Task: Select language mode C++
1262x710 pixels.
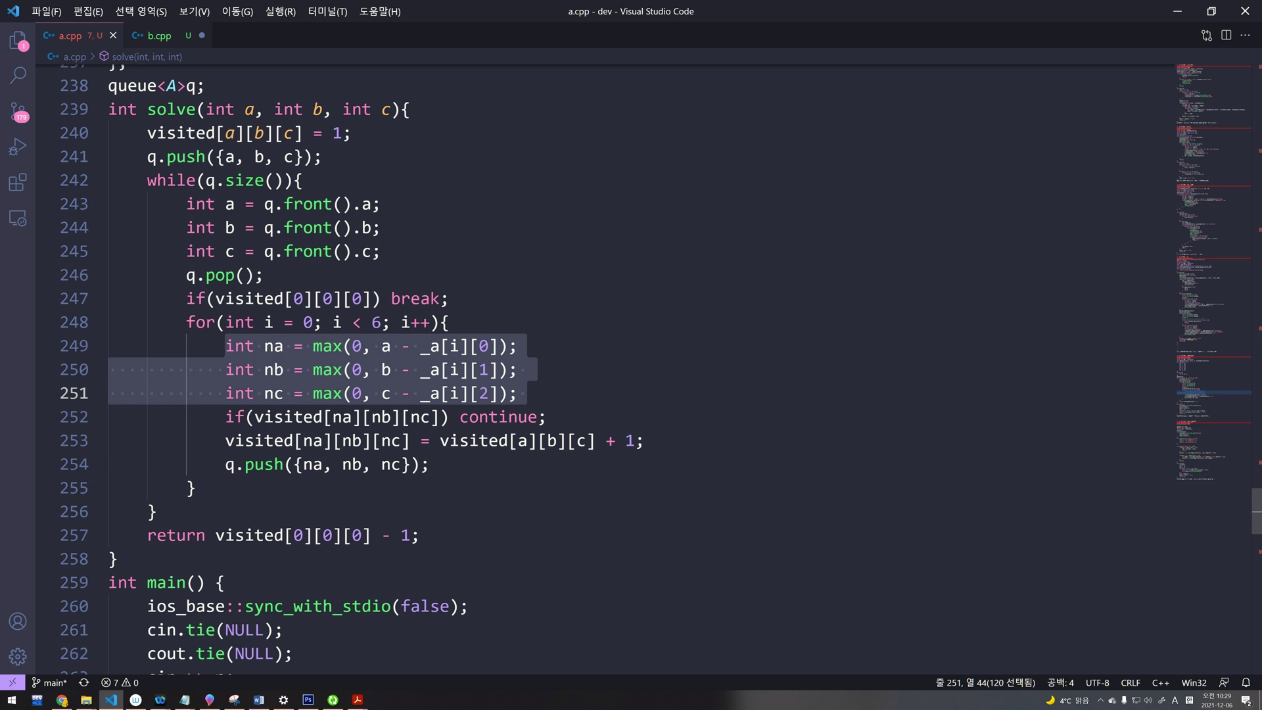Action: [x=1161, y=682]
